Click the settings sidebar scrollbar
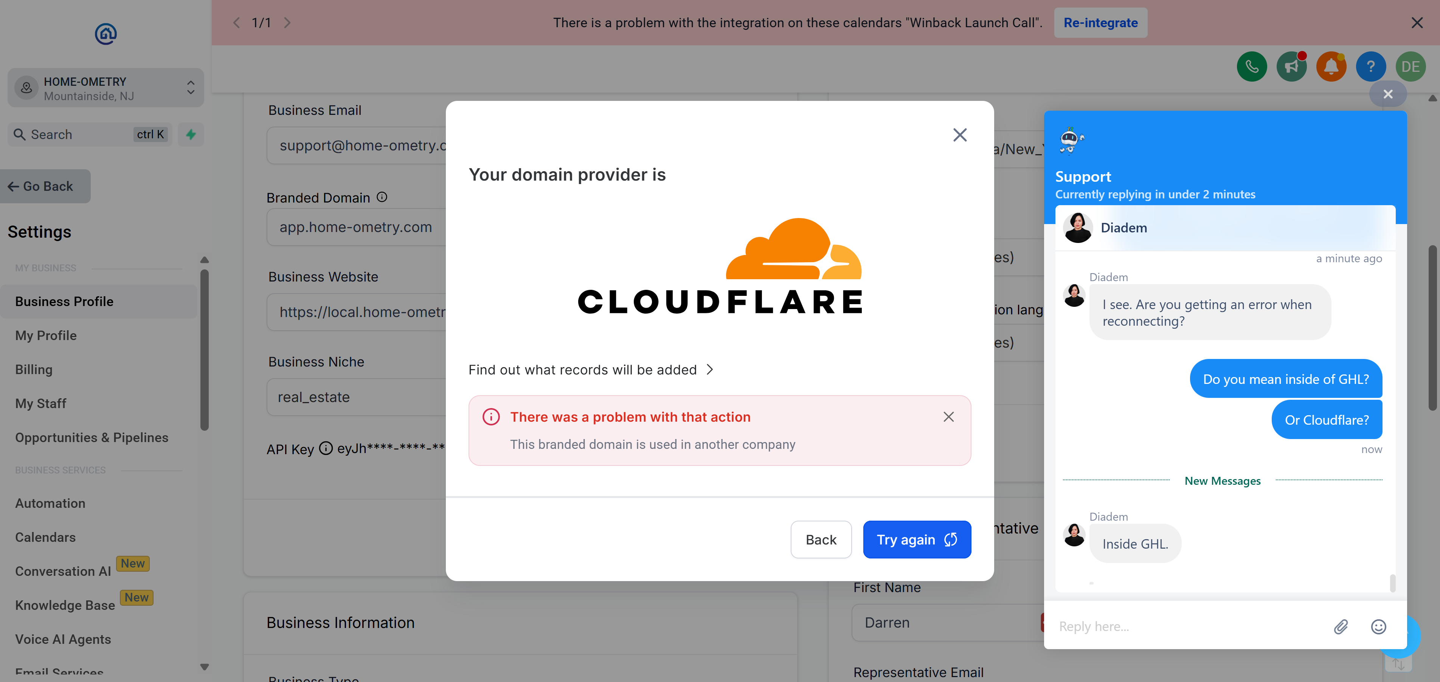 coord(205,349)
